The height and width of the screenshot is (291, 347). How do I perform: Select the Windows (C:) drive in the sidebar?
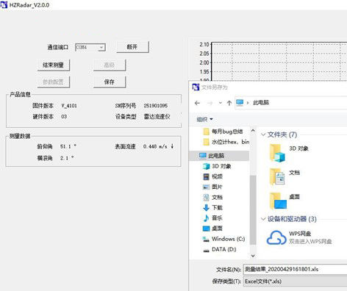(x=224, y=239)
